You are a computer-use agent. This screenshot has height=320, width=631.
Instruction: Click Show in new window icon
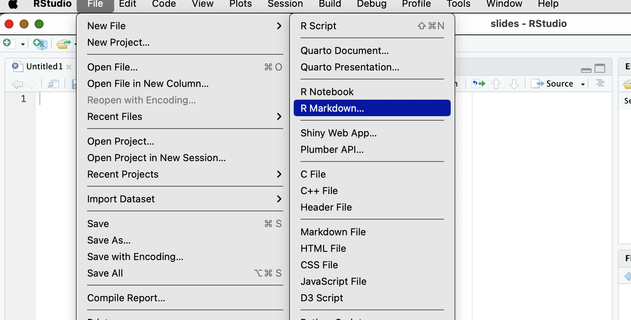coord(53,84)
